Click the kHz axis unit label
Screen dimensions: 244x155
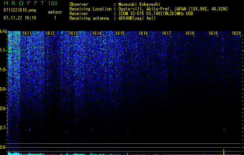[3, 31]
